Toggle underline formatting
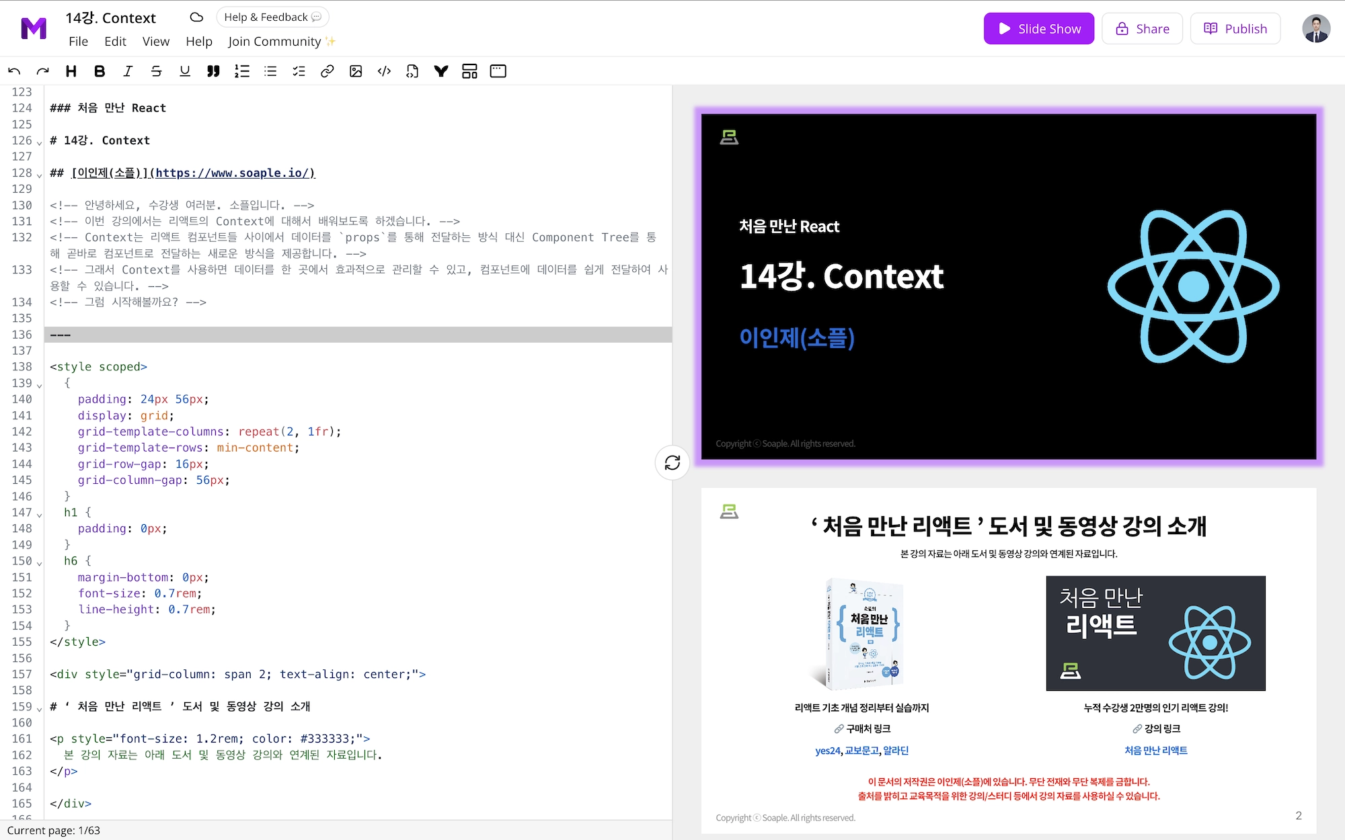The height and width of the screenshot is (840, 1345). point(185,71)
